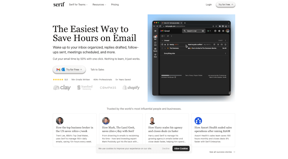Click the Clay company logo
Image resolution: width=288 pixels, height=159 pixels.
coord(62,88)
